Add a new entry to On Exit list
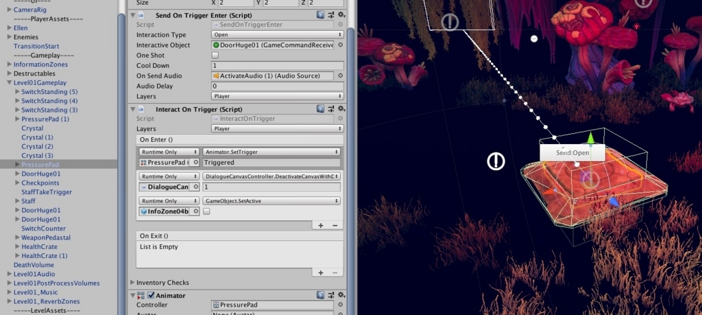Image resolution: width=702 pixels, height=315 pixels. click(321, 272)
